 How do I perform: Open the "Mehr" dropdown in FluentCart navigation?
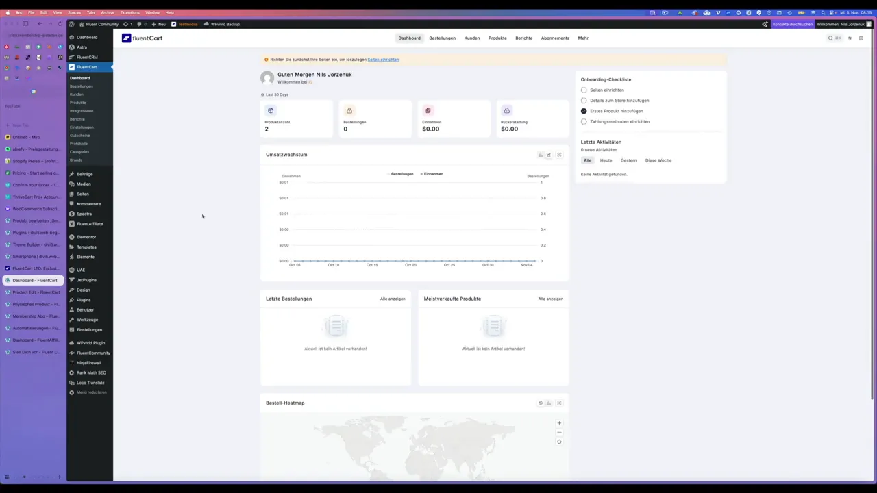[583, 38]
